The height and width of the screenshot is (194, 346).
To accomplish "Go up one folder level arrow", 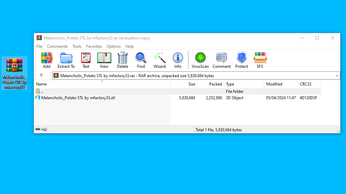I will (x=41, y=75).
